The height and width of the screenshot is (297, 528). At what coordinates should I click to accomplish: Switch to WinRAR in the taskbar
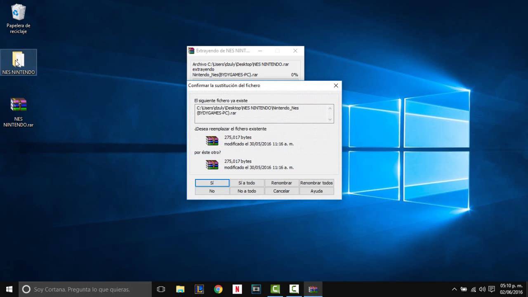point(313,289)
